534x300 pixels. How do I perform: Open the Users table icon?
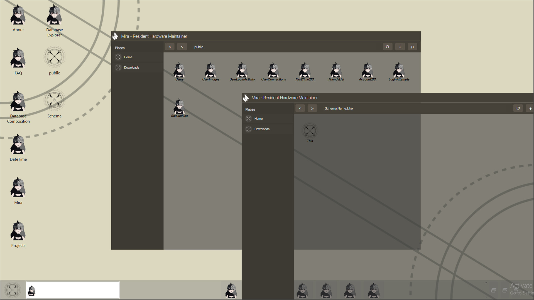[179, 71]
